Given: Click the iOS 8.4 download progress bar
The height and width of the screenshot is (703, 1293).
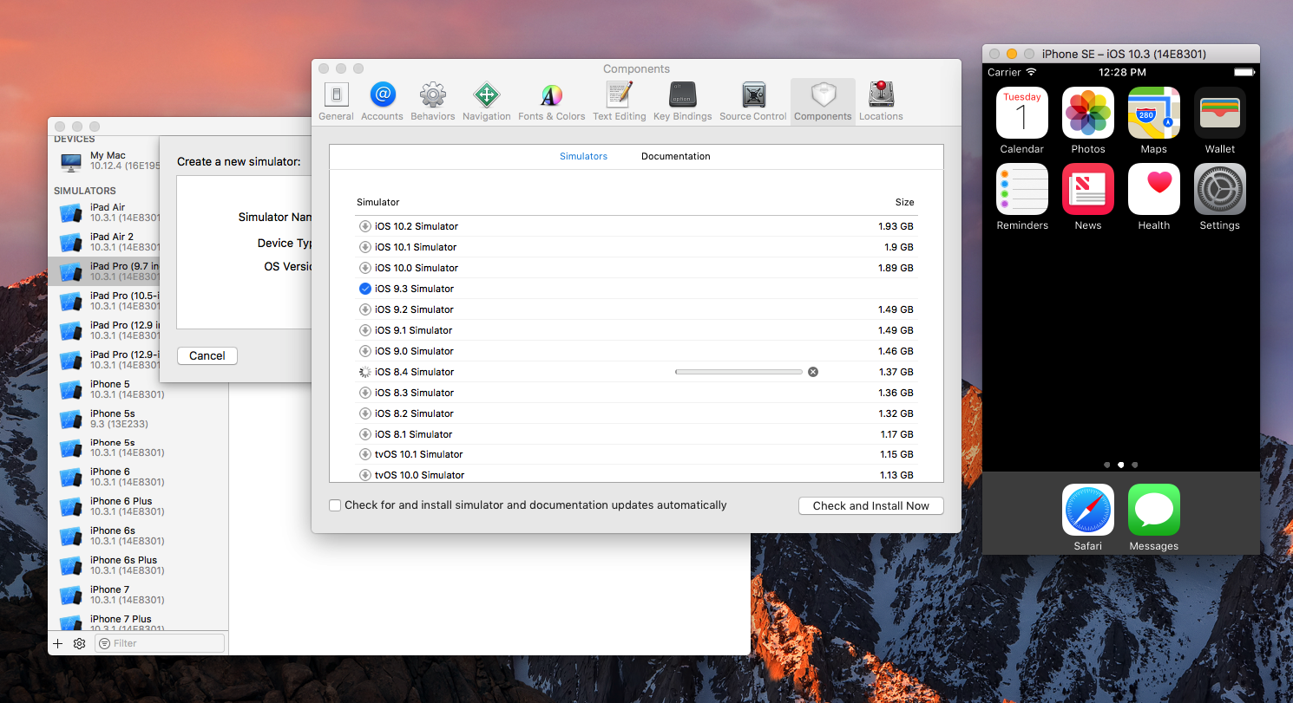Looking at the screenshot, I should pyautogui.click(x=738, y=372).
